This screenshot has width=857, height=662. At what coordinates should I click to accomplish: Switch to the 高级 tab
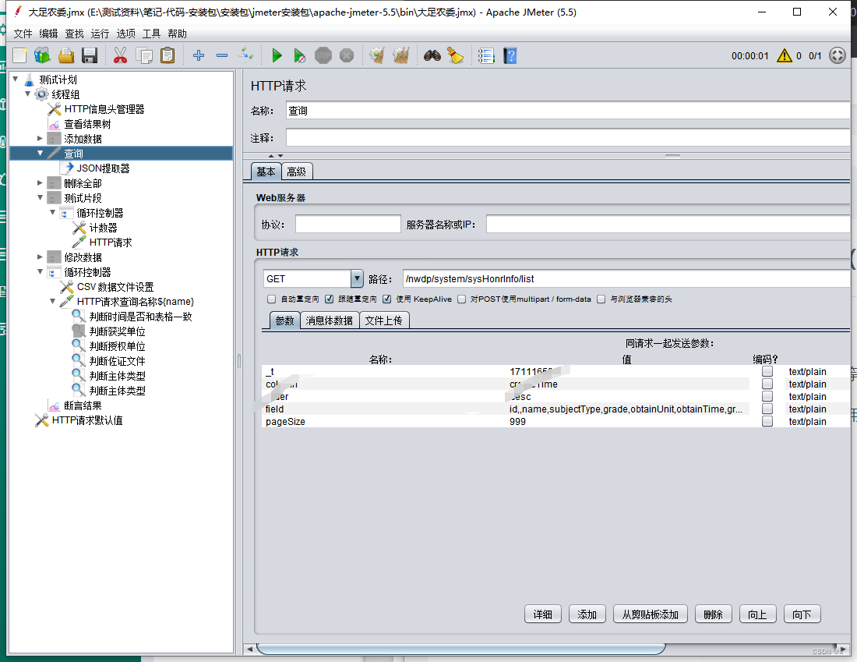click(x=297, y=172)
